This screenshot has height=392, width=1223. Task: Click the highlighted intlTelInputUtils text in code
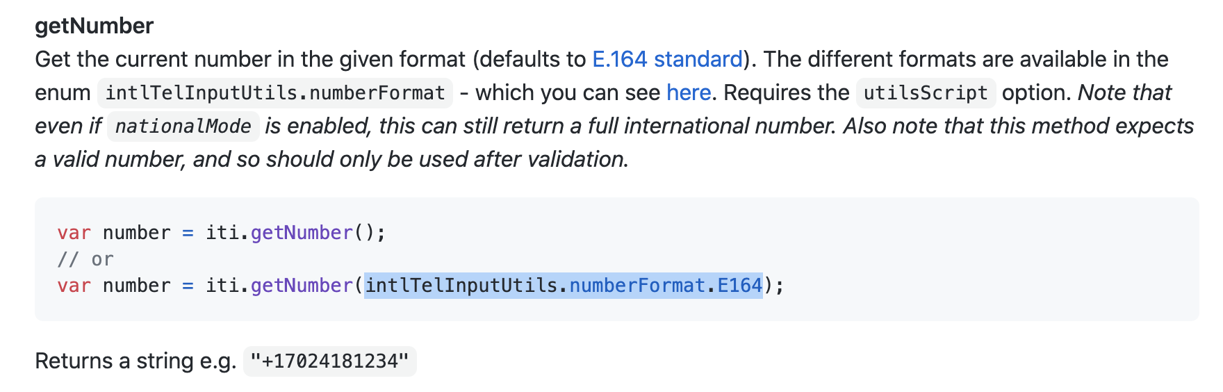[x=461, y=286]
